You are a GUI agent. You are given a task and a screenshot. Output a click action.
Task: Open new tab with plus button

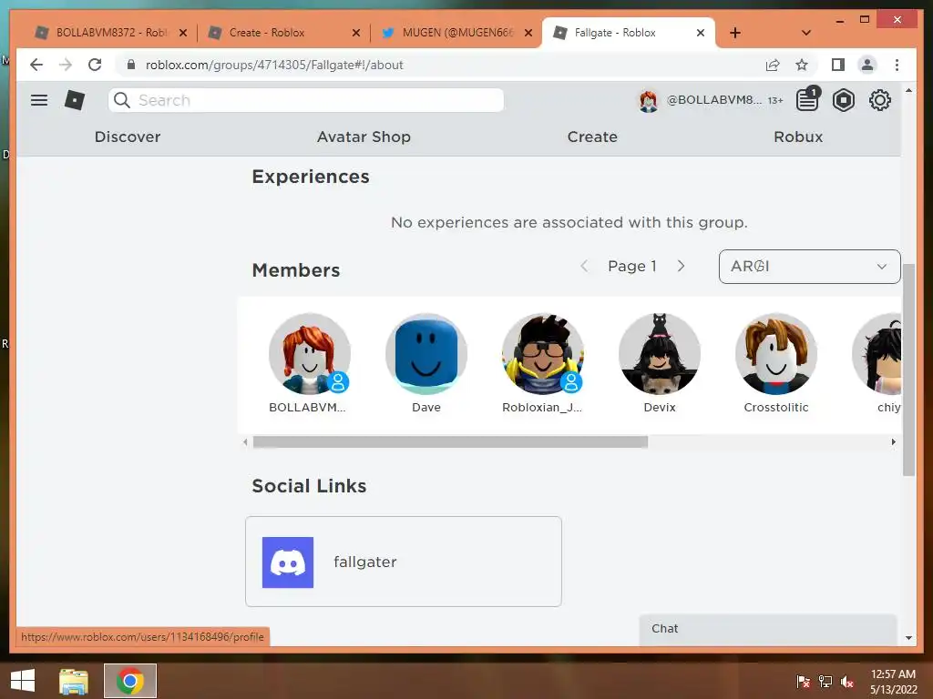[x=735, y=33]
